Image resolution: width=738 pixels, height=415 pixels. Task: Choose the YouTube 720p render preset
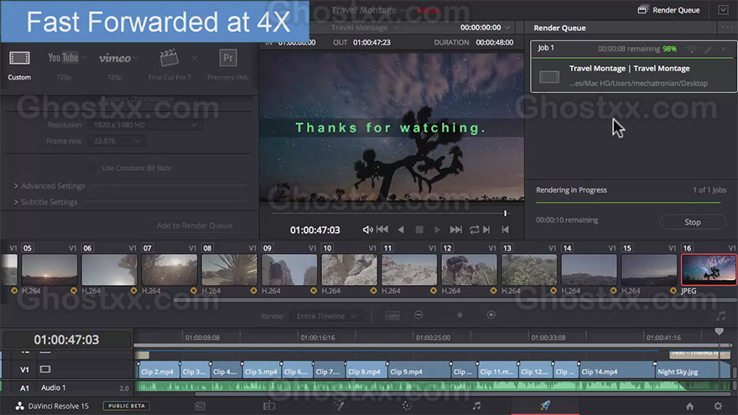(x=63, y=58)
